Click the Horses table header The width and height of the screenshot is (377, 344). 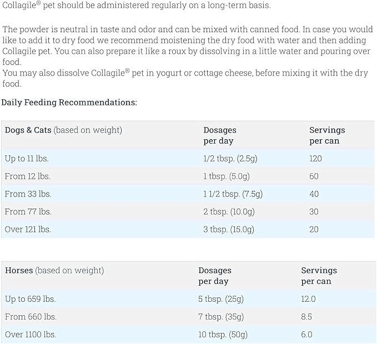pos(54,271)
